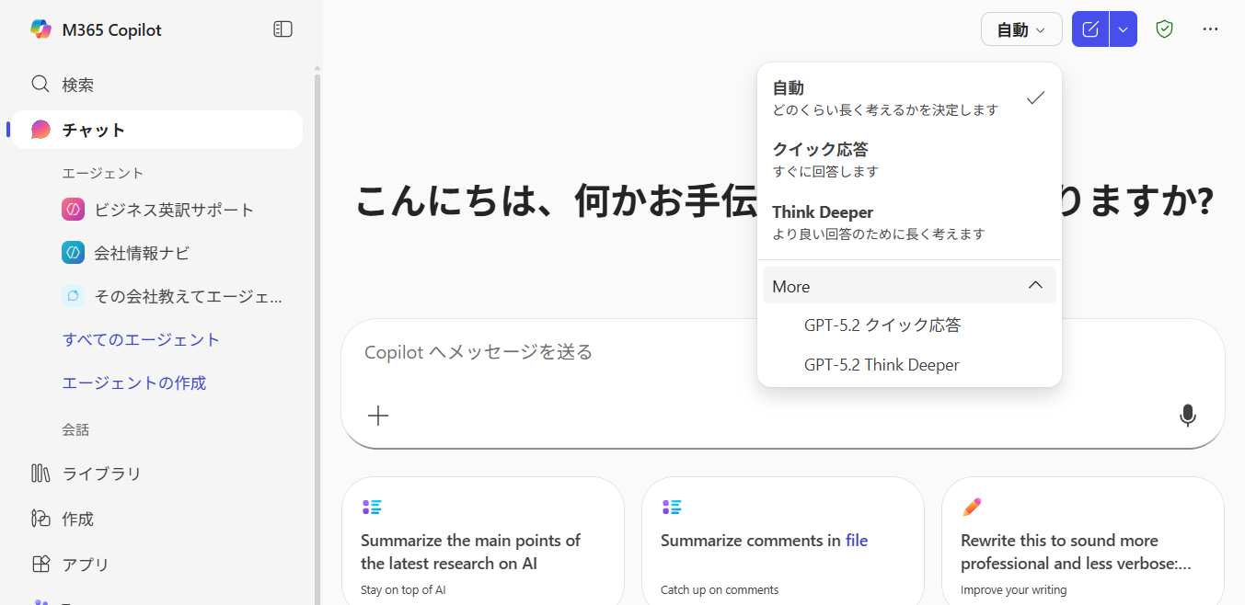Viewport: 1245px width, 605px height.
Task: Choose GPT-5.2 Think Deeper from menu
Action: [881, 365]
